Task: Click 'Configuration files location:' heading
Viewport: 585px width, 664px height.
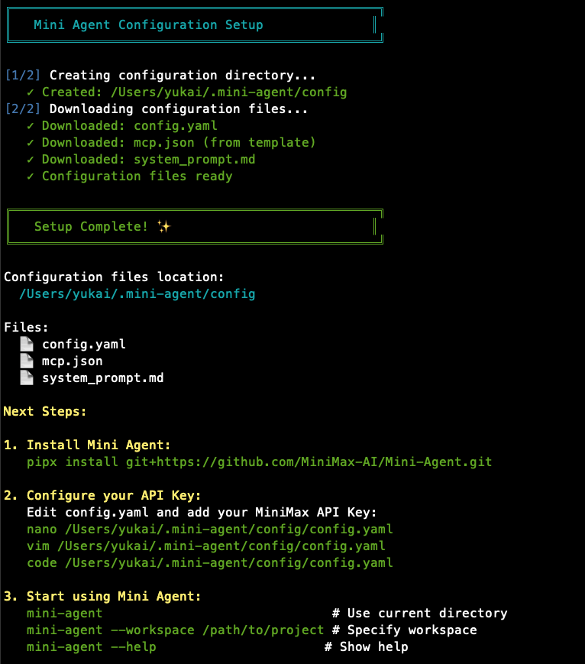Action: point(114,277)
